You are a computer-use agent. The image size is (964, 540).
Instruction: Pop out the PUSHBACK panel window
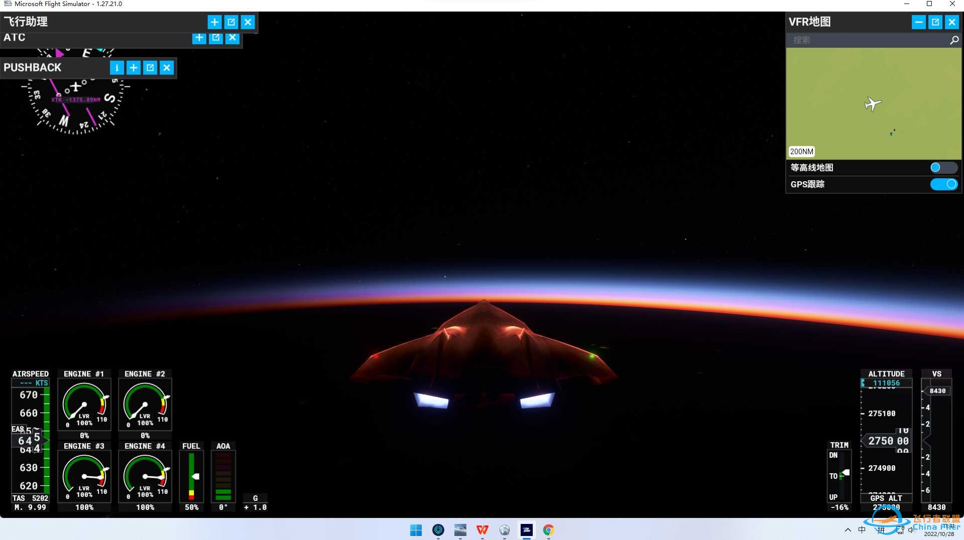pyautogui.click(x=150, y=68)
